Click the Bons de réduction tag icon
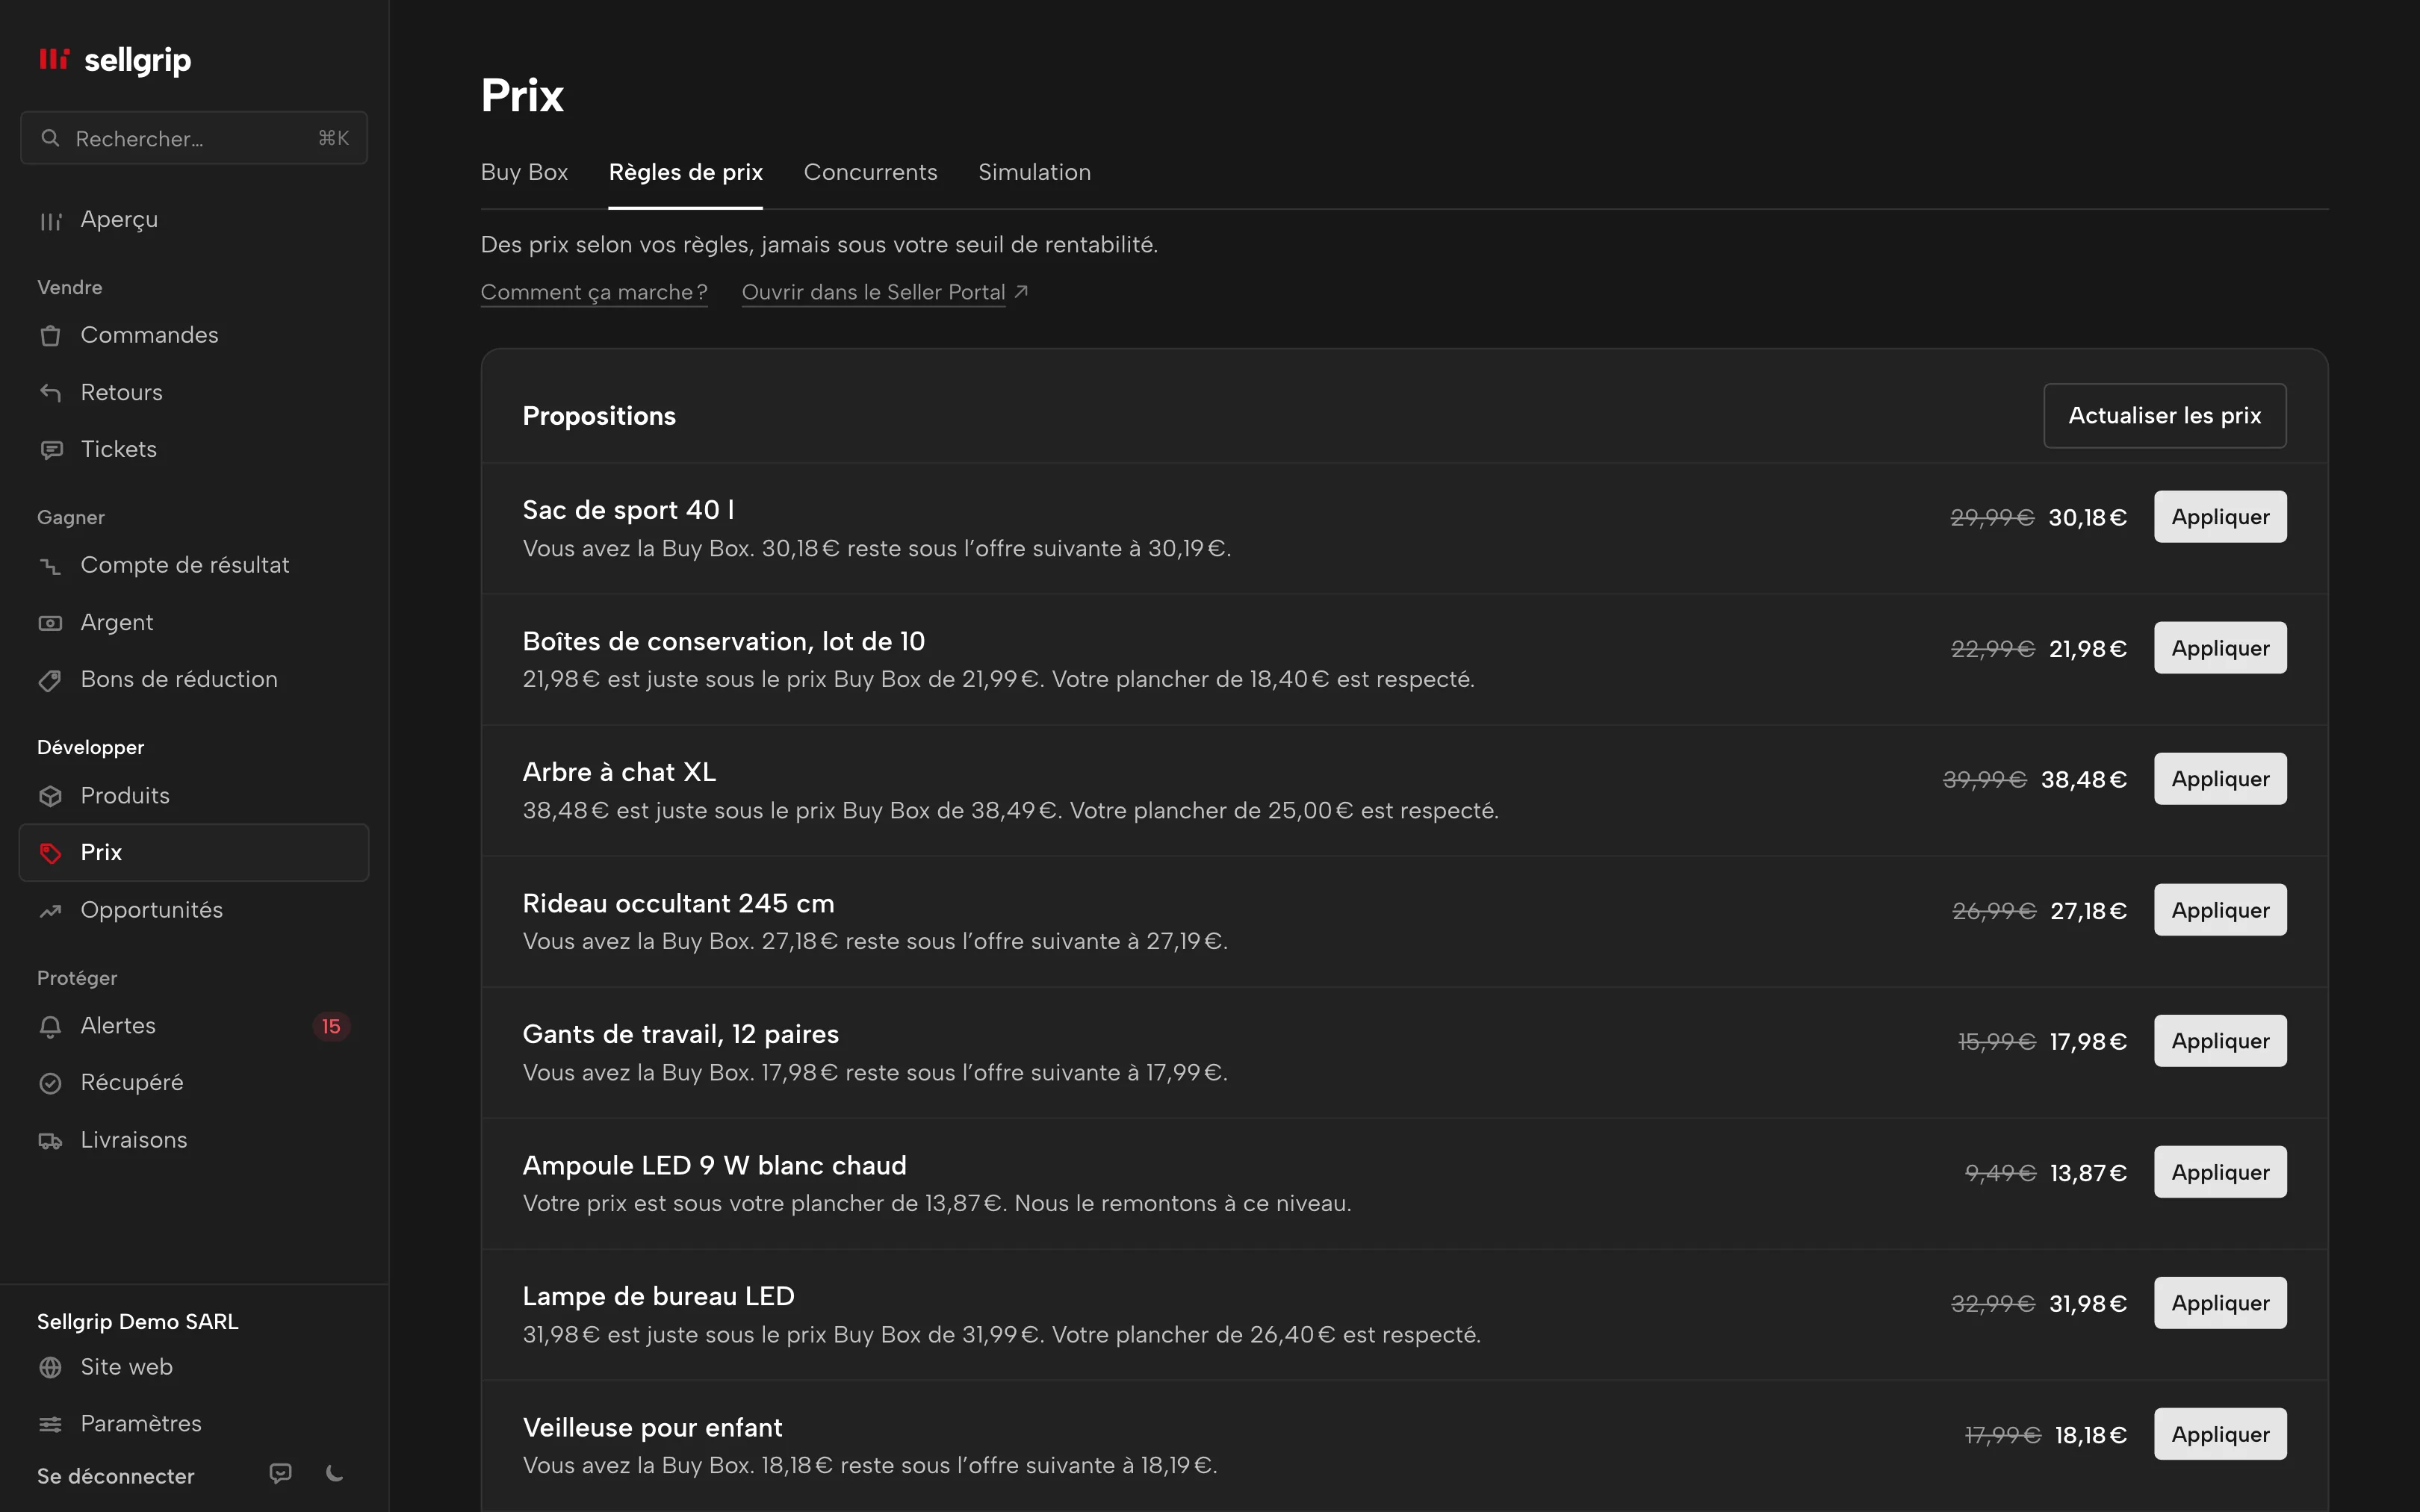Screen dimensions: 2420x1512 pos(50,680)
